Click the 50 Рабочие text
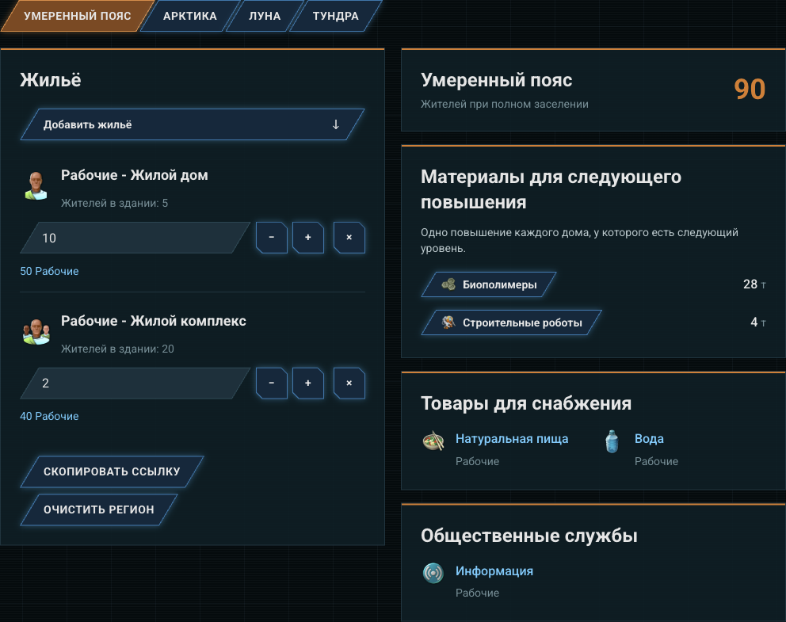 pos(49,271)
